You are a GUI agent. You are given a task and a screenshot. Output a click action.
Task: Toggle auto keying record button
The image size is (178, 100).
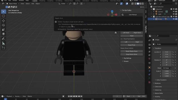pos(63,96)
